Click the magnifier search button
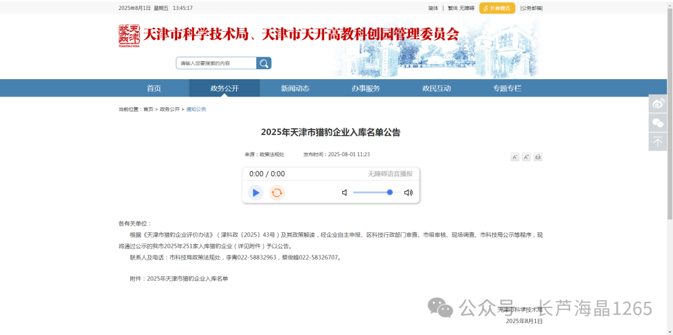The image size is (673, 335). point(264,63)
